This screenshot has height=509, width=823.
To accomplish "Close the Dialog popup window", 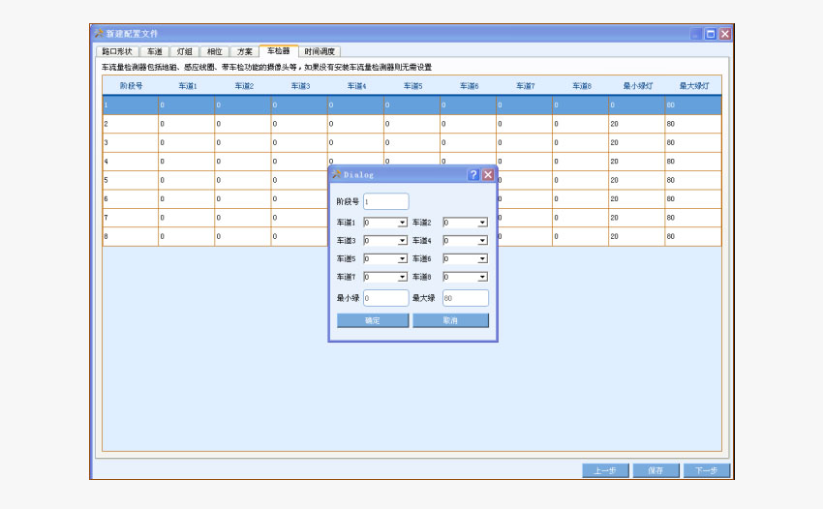I will tap(488, 175).
